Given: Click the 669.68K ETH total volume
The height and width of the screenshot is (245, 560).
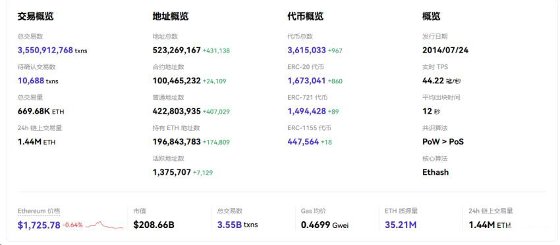Looking at the screenshot, I should (41, 112).
